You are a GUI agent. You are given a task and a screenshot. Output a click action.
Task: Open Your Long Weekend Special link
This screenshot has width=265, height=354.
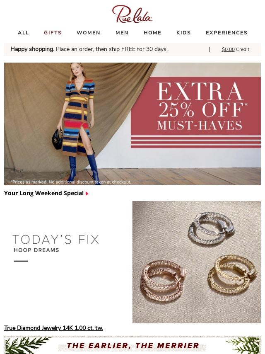[x=44, y=193]
